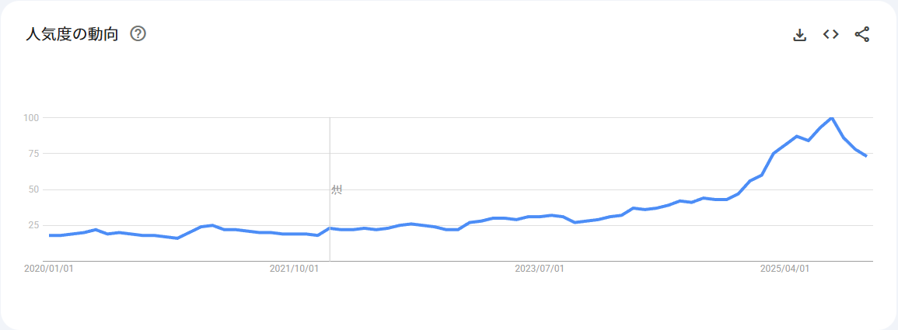Download the chart data as CSV

tap(799, 34)
